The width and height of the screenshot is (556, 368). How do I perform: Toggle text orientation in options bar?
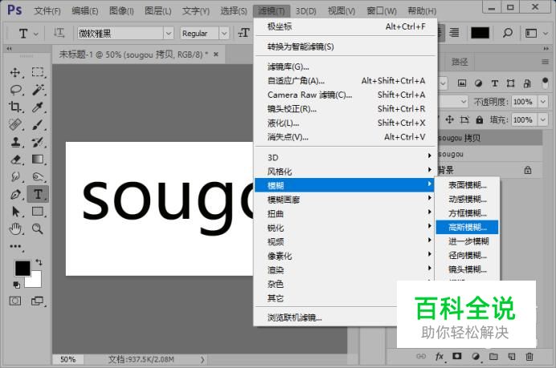tap(59, 33)
